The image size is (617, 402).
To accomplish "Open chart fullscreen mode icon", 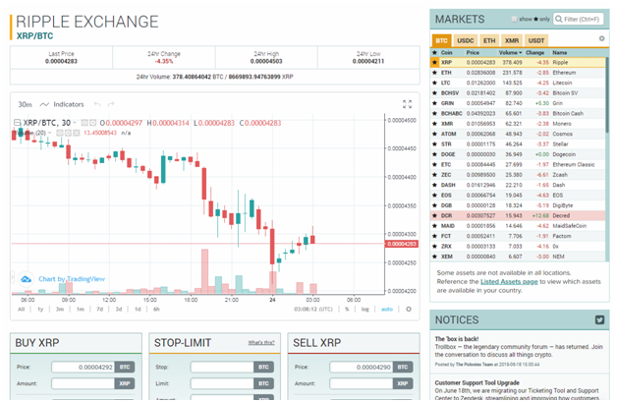I will click(x=408, y=104).
